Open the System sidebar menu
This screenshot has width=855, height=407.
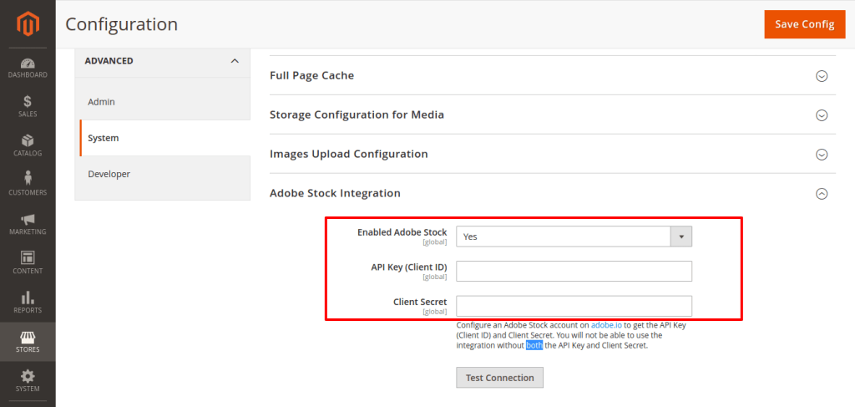click(28, 381)
